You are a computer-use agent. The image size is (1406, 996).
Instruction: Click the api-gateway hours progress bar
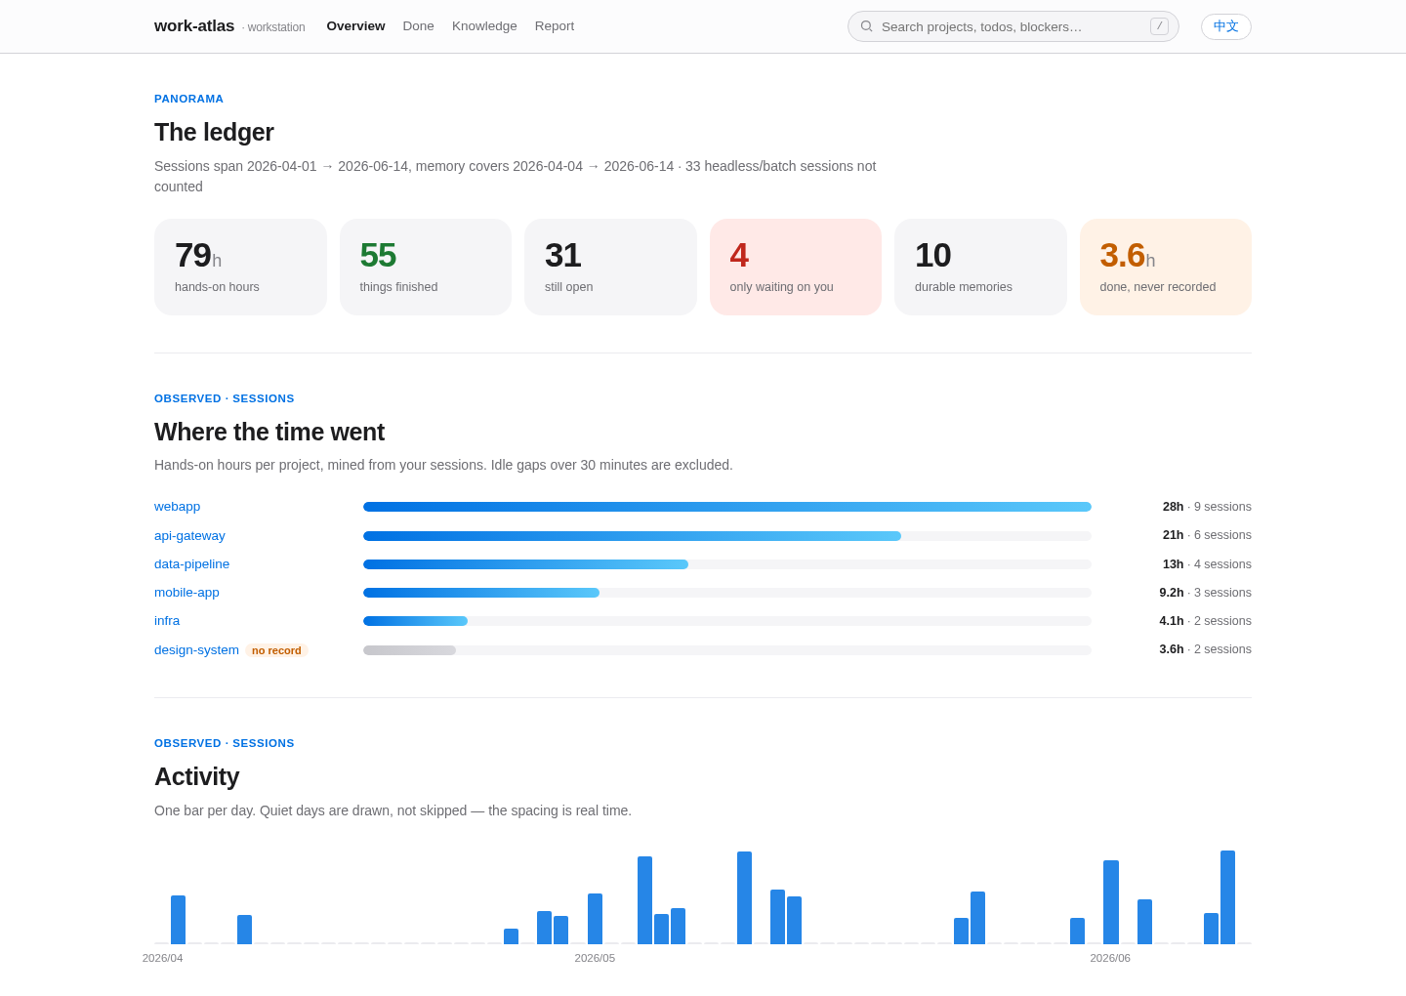point(632,536)
